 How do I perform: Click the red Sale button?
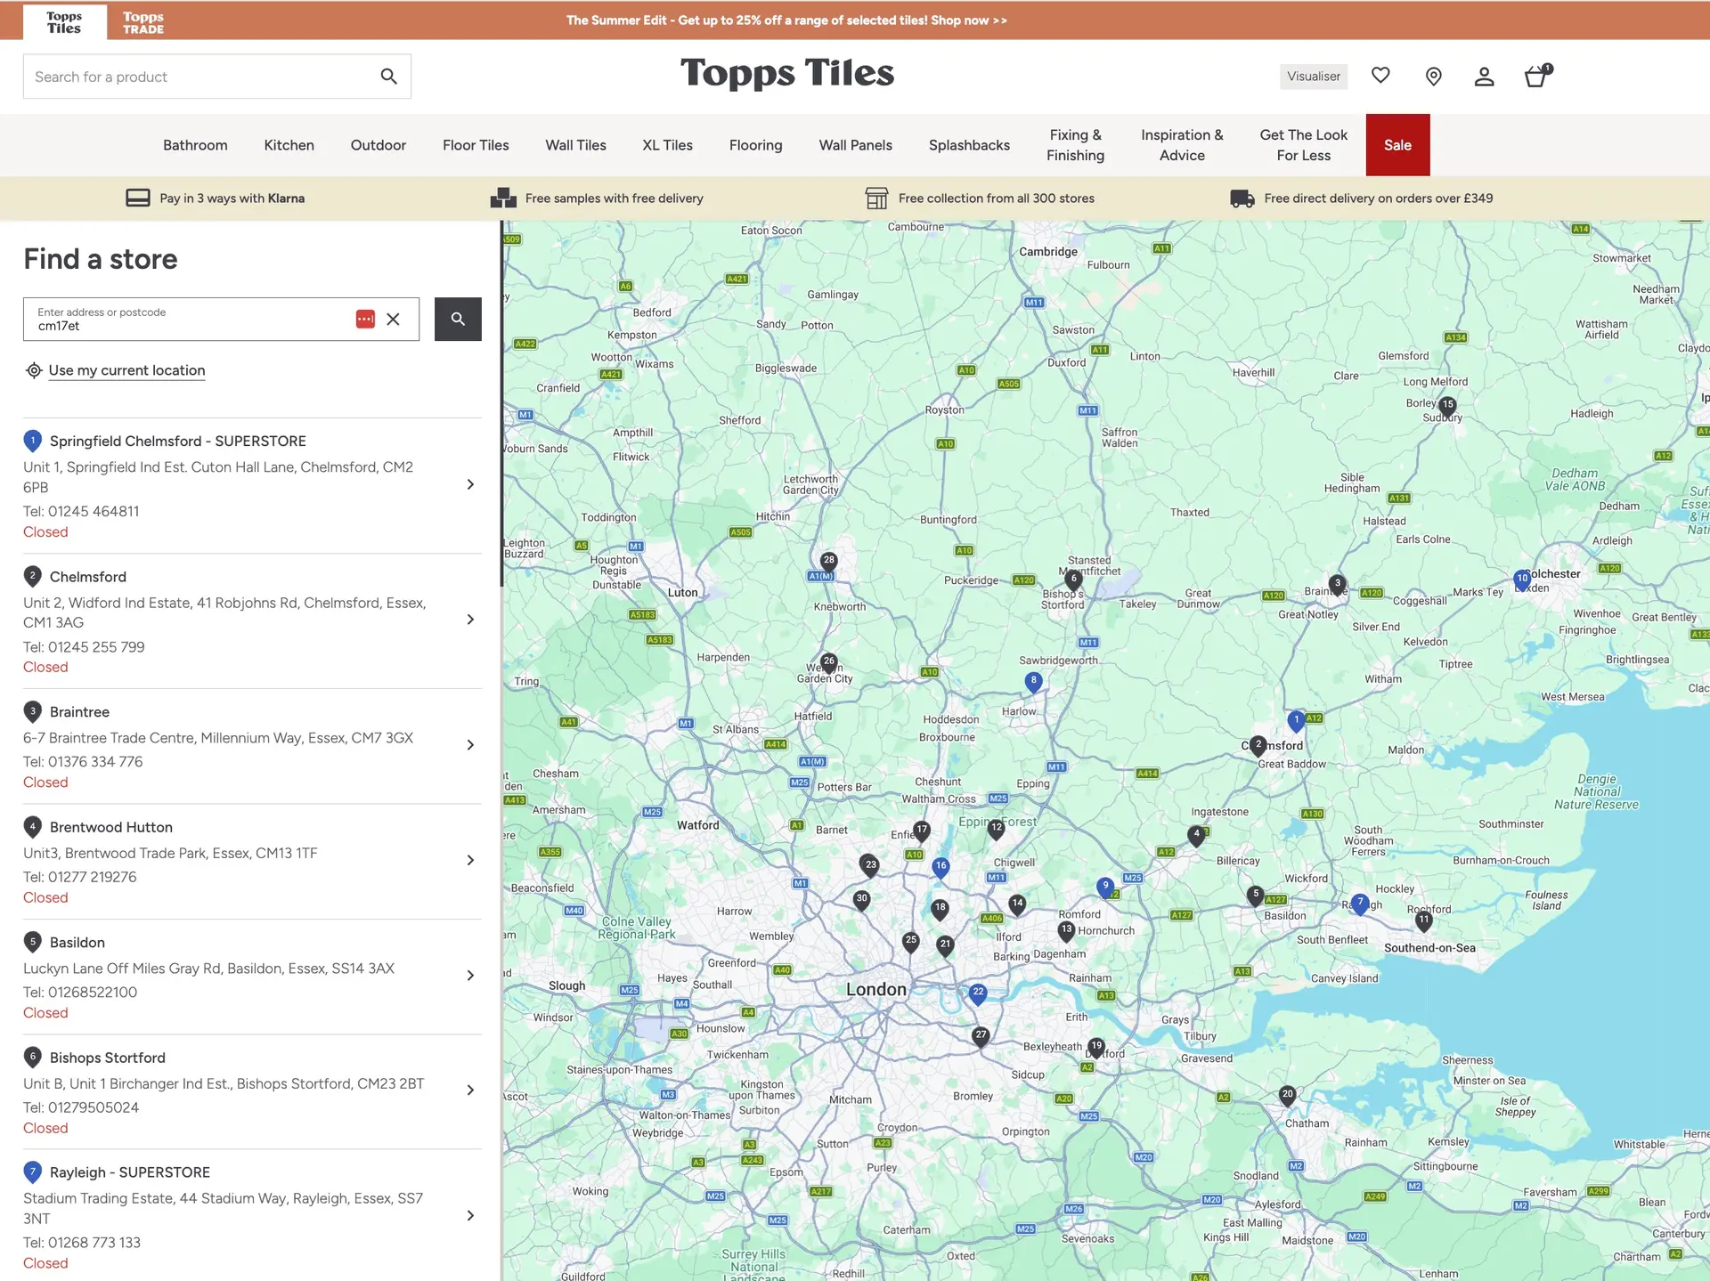[x=1397, y=145]
